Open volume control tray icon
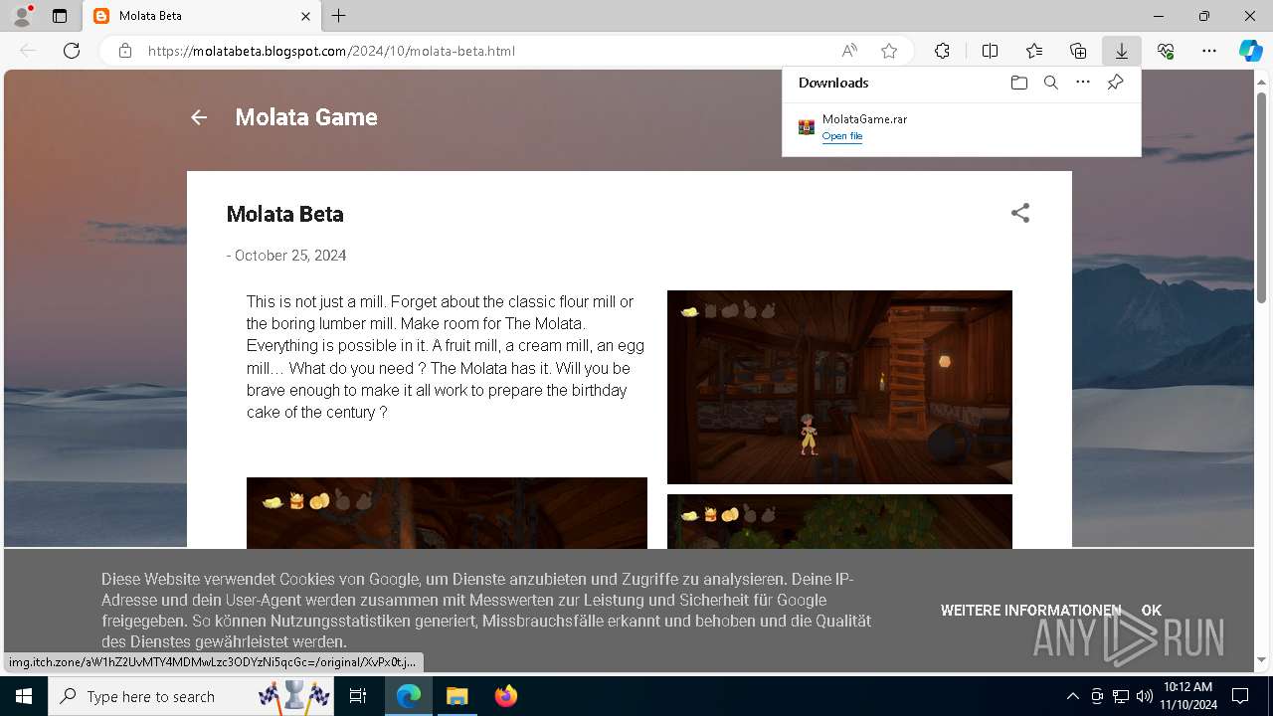 [1144, 696]
